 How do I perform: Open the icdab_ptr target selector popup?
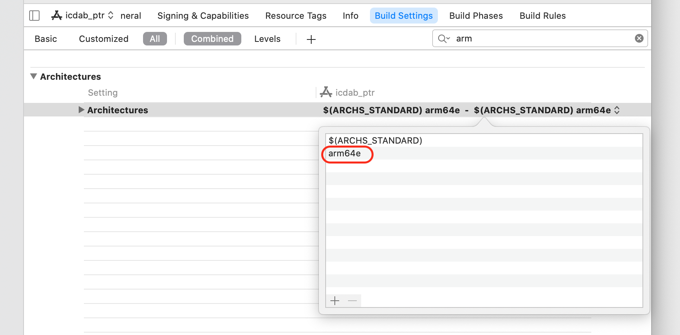pyautogui.click(x=83, y=16)
